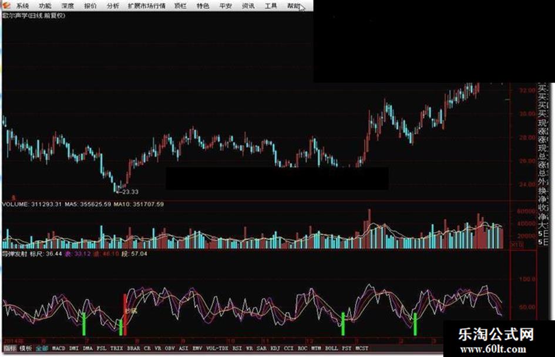Select the DMI indicator
The height and width of the screenshot is (357, 555).
tap(74, 348)
